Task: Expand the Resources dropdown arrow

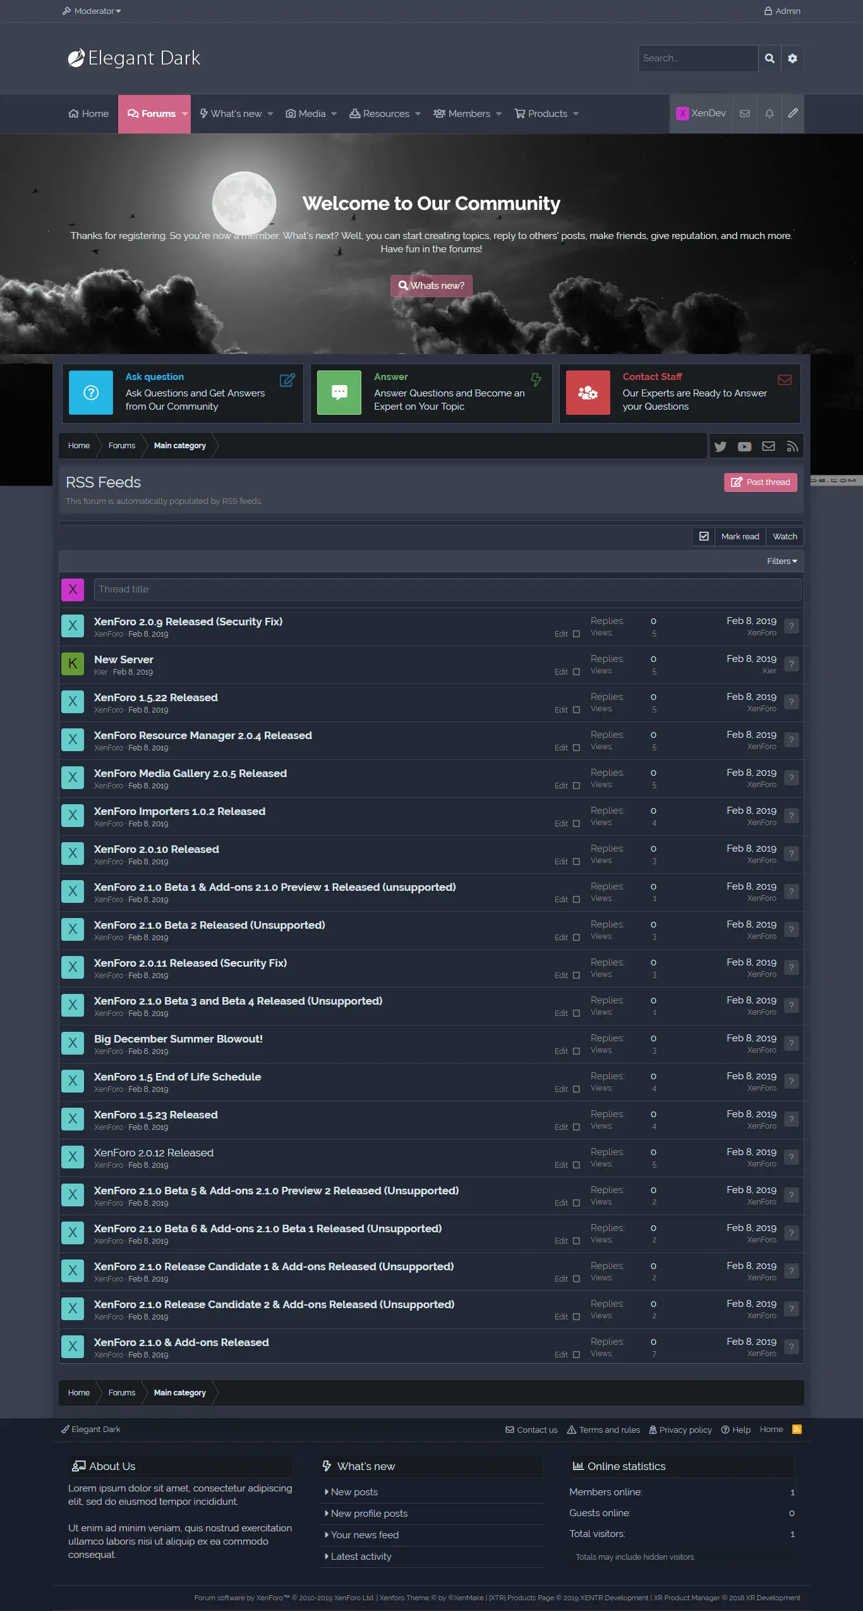Action: 418,114
